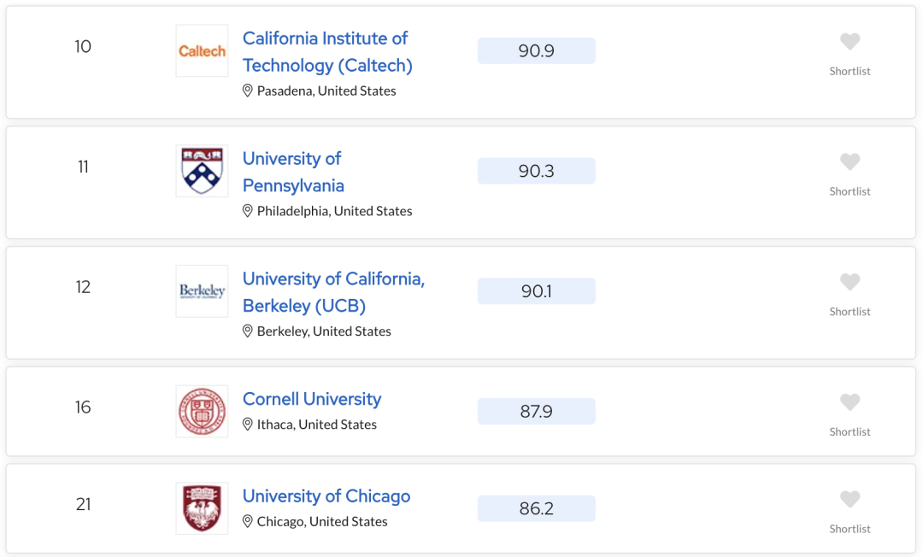This screenshot has height=557, width=923.
Task: Open the University of Pennsylvania page link
Action: coord(293,172)
